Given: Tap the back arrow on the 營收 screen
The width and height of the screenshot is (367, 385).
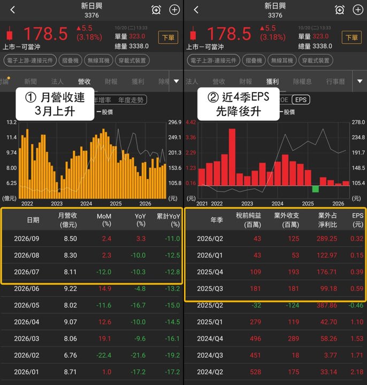Looking at the screenshot, I should click(x=13, y=10).
